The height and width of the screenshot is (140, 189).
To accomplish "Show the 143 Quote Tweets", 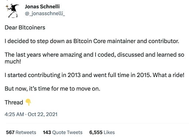I will click(63, 132).
